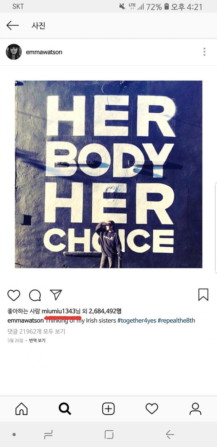The image size is (217, 447).
Task: Open Activity tab heart in bottom bar
Action: [x=151, y=409]
